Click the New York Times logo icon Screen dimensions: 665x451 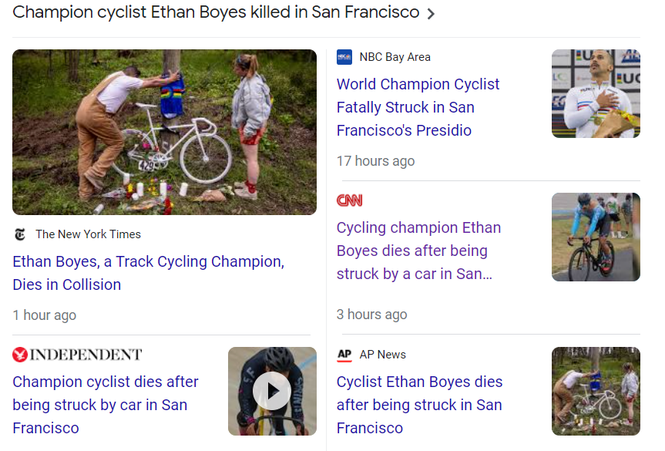19,234
